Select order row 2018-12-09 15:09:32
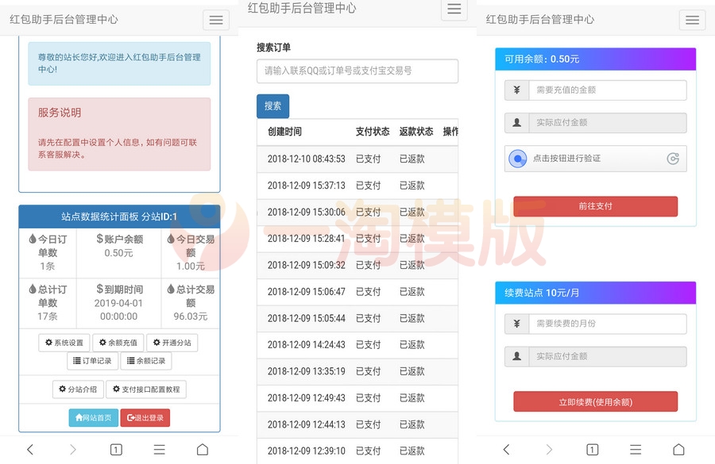This screenshot has height=464, width=715. (357, 265)
